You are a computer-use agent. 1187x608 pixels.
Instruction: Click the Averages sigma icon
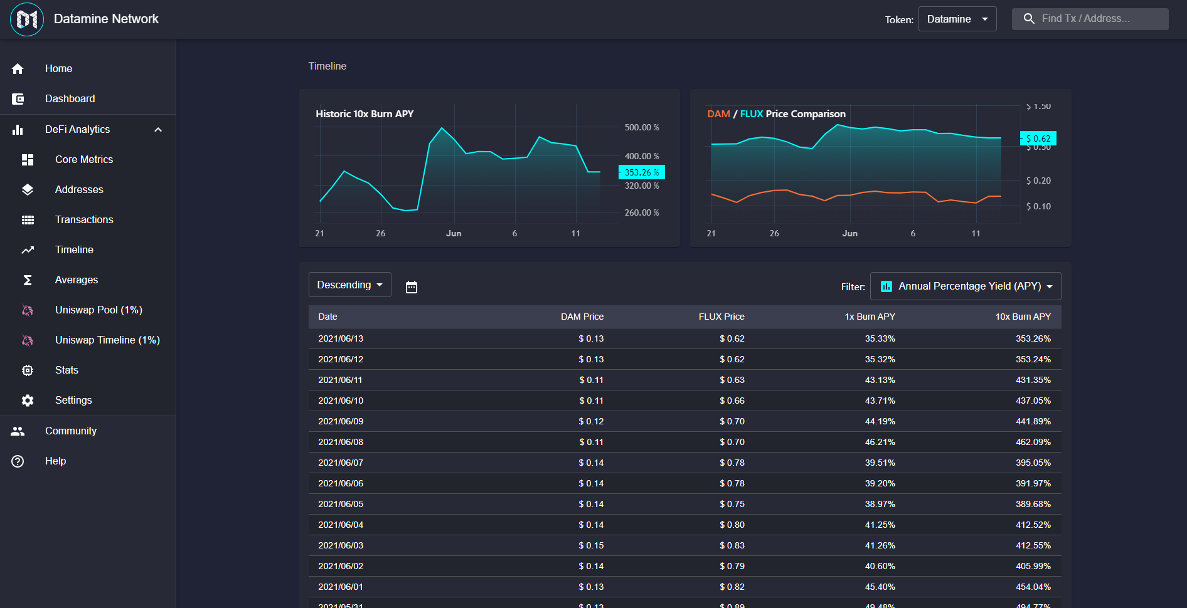[28, 280]
